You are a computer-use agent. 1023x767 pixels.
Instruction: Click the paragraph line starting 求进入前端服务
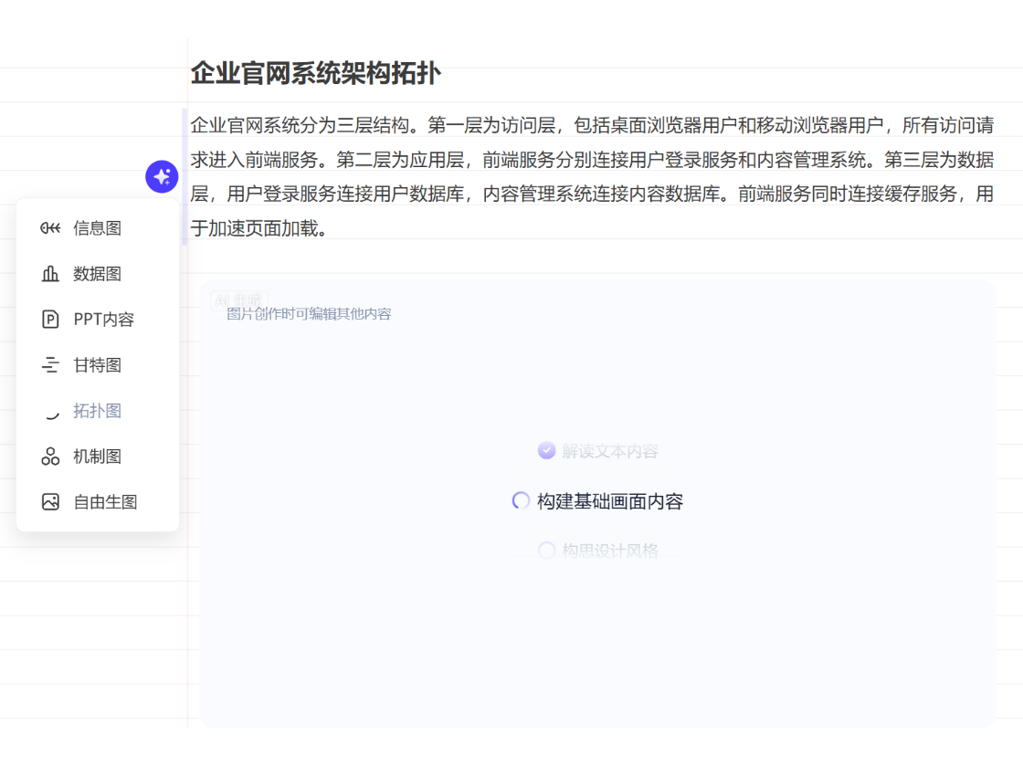[592, 160]
